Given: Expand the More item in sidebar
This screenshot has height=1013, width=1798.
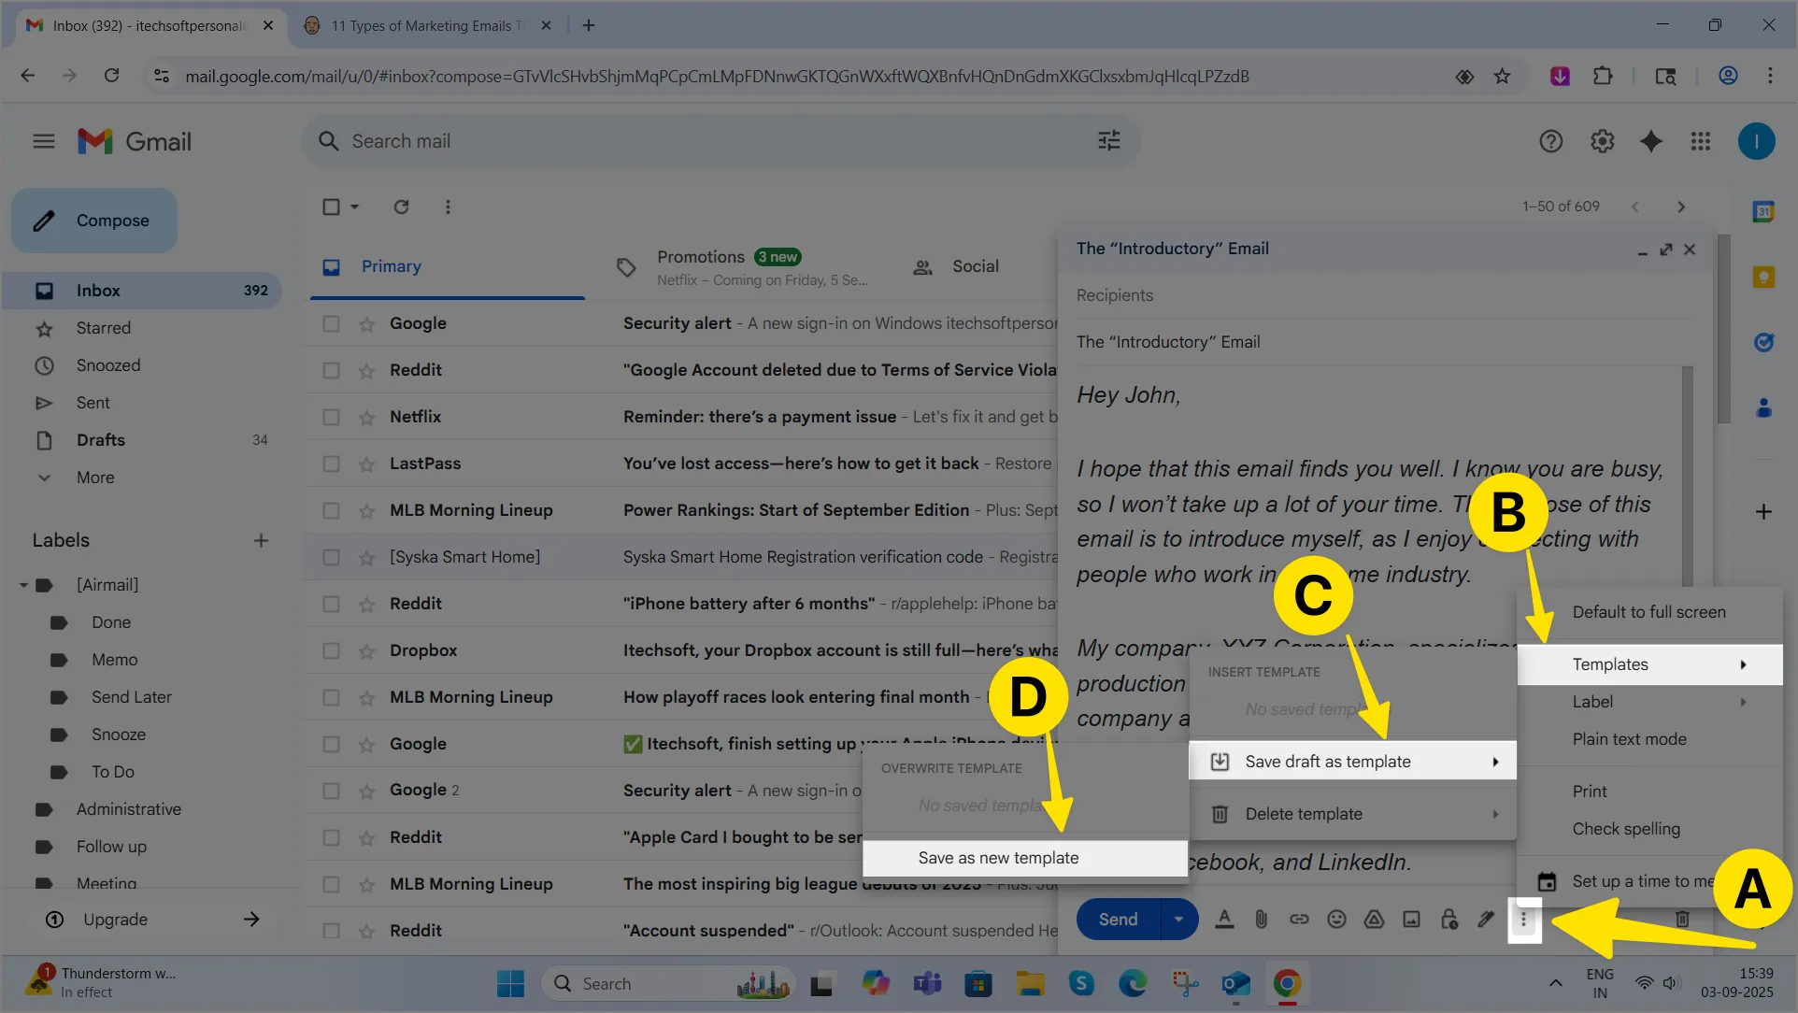Looking at the screenshot, I should click(x=95, y=478).
